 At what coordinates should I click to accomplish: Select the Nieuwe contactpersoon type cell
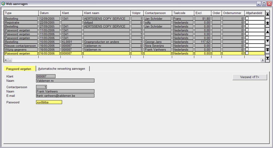point(21,45)
